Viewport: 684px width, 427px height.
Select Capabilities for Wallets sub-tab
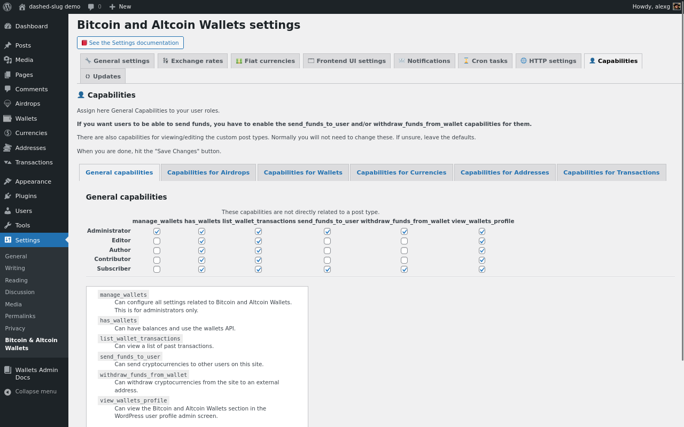[303, 172]
